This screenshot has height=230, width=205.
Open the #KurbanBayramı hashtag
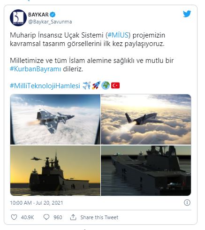(x=35, y=69)
